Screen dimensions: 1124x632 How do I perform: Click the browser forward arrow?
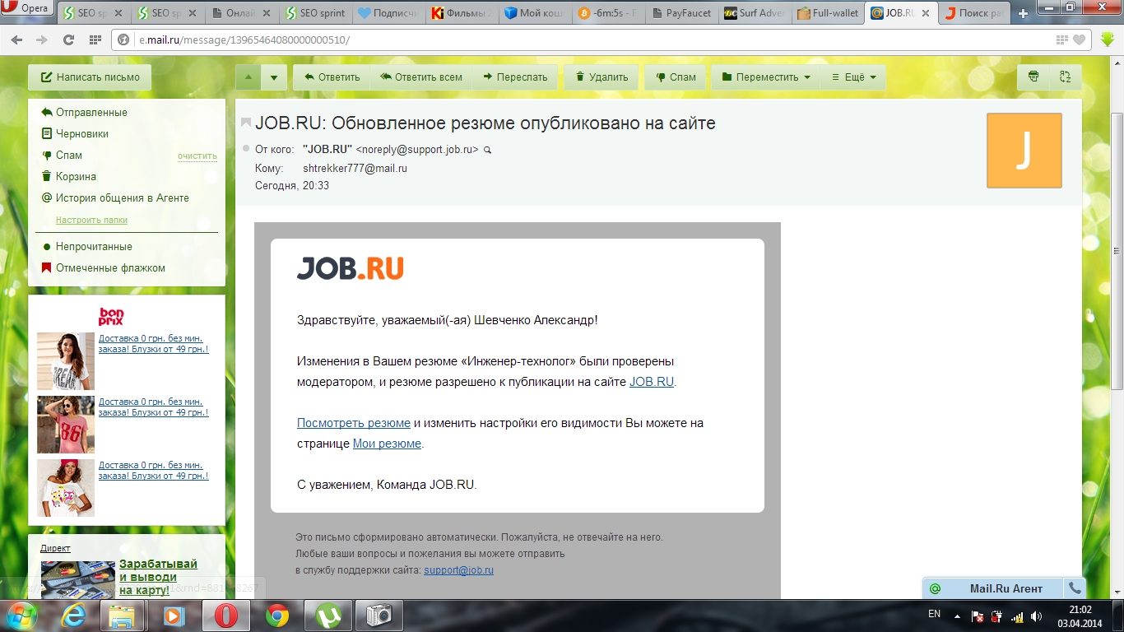(41, 39)
